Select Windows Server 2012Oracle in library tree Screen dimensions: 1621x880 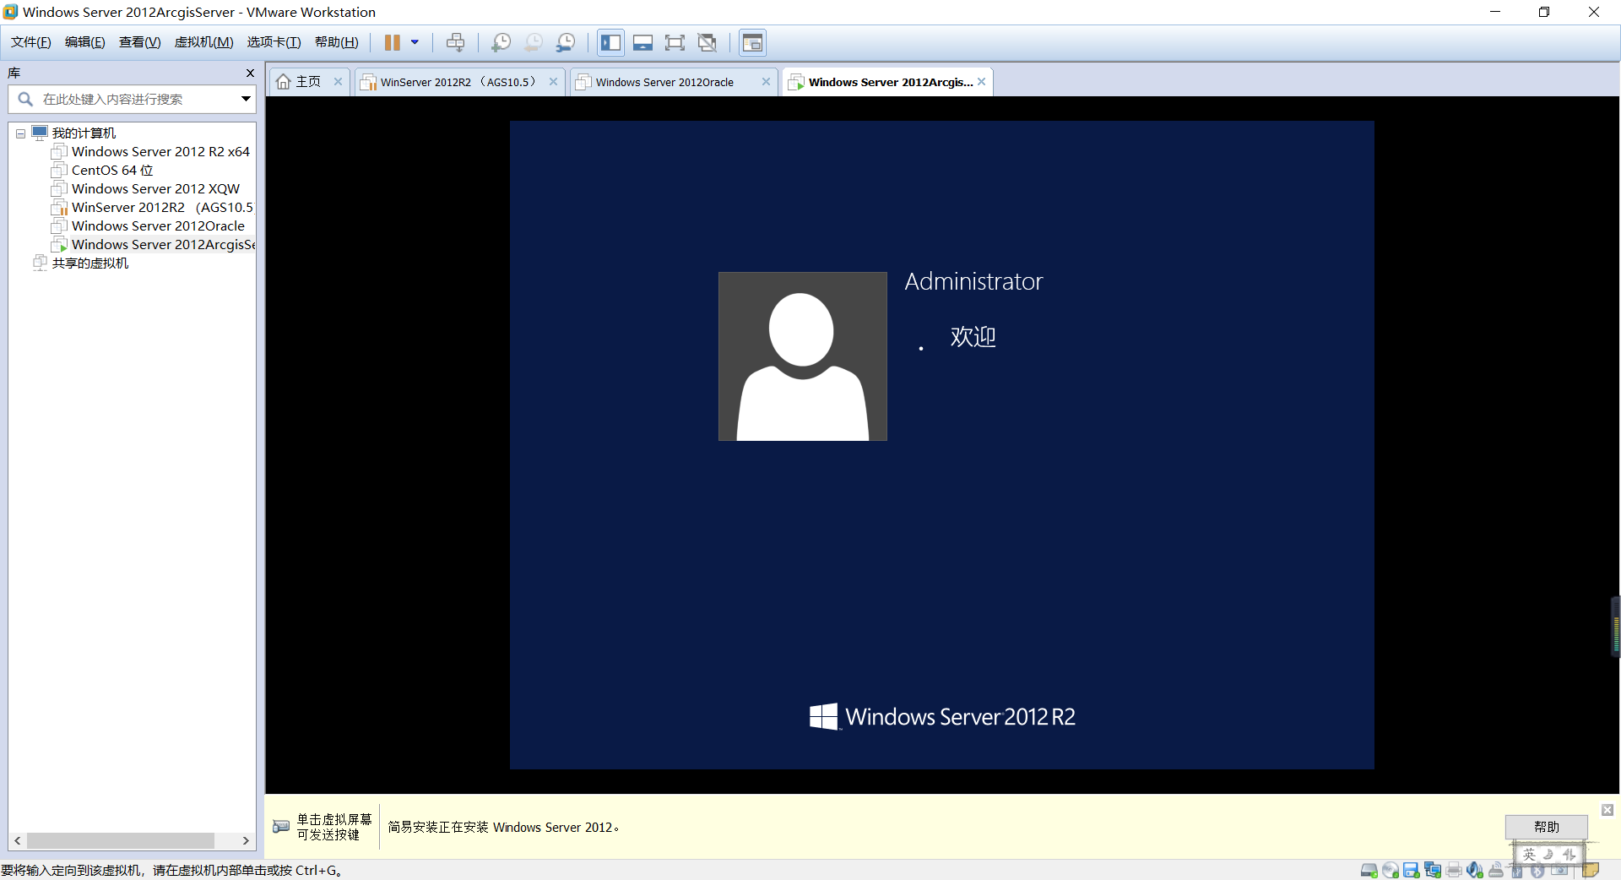click(158, 225)
